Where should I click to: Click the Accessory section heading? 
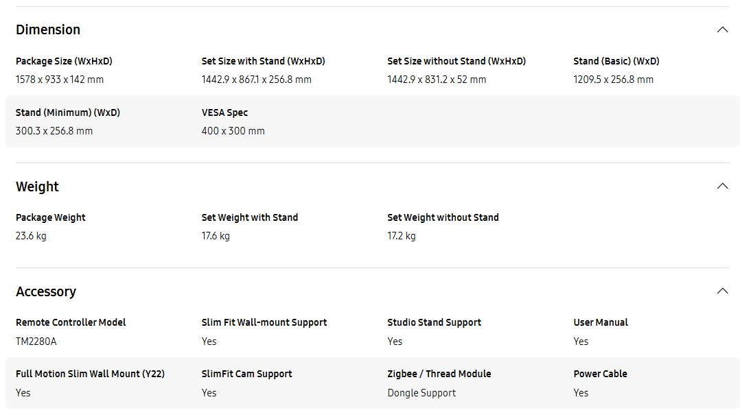tap(46, 291)
